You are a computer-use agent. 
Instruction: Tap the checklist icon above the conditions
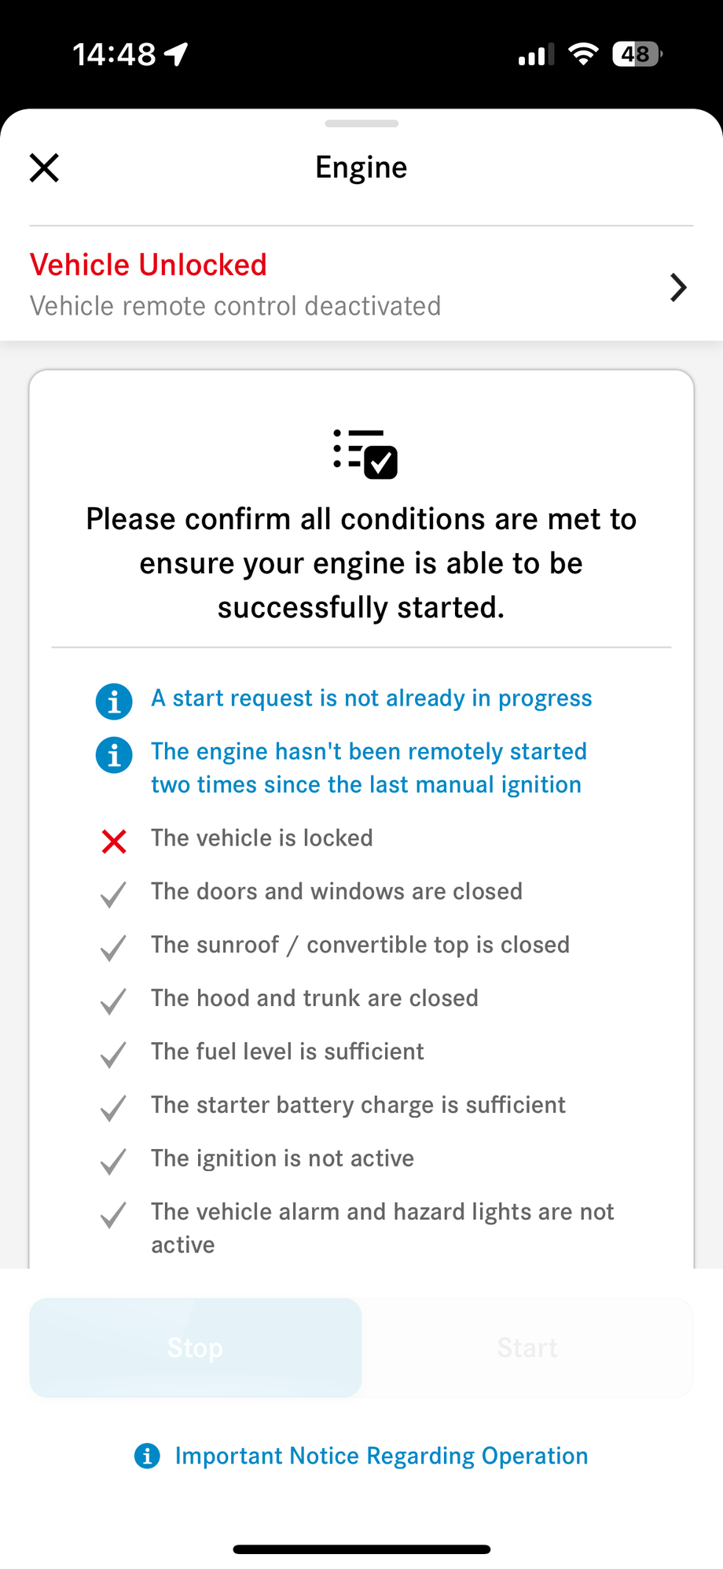pyautogui.click(x=365, y=454)
